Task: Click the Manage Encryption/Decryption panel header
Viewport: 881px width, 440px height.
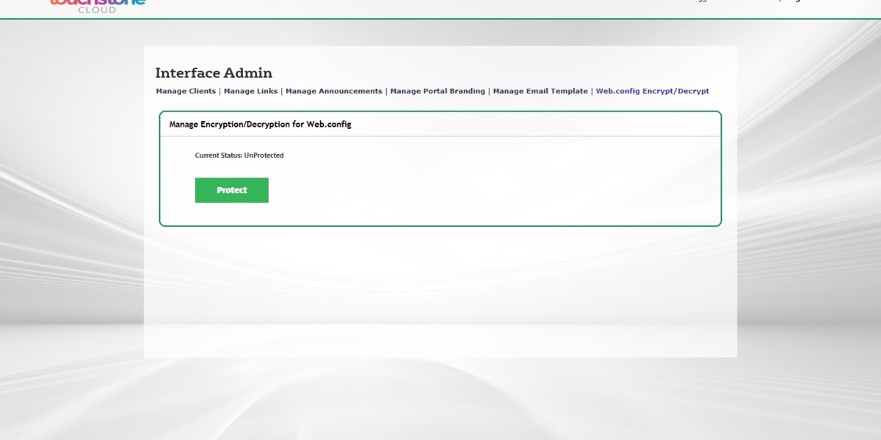Action: coord(260,124)
